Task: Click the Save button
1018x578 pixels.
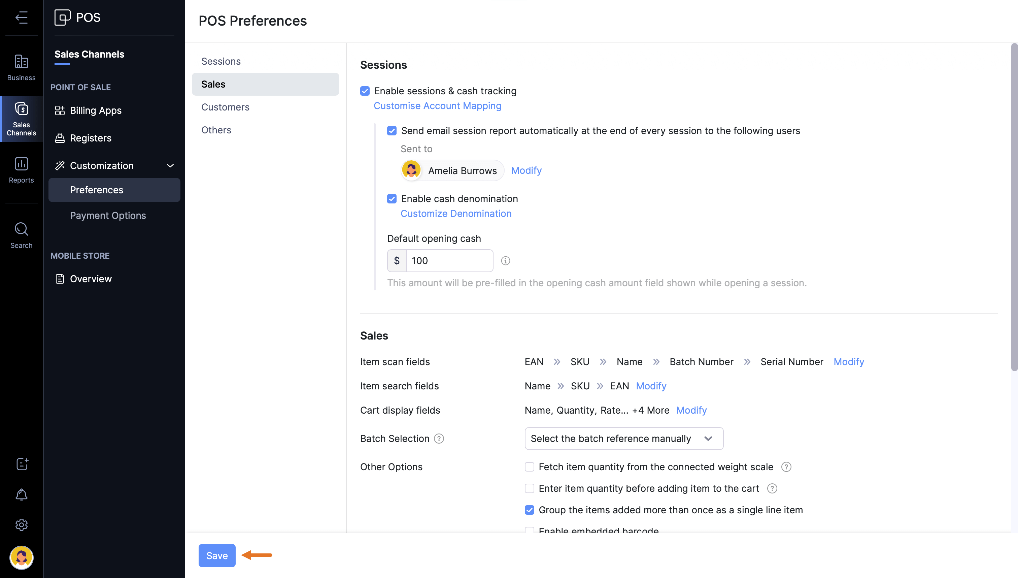Action: (x=216, y=555)
